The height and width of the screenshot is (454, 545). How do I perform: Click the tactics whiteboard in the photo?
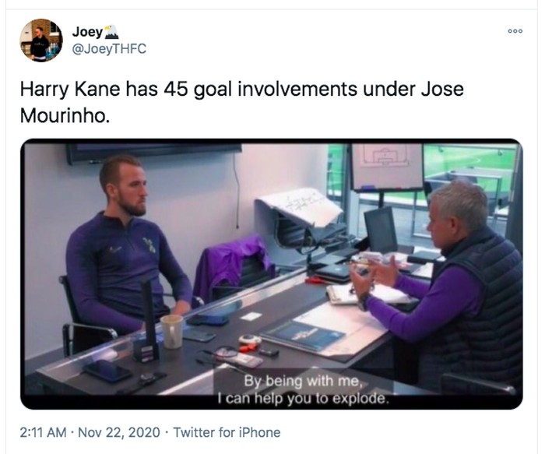point(387,166)
